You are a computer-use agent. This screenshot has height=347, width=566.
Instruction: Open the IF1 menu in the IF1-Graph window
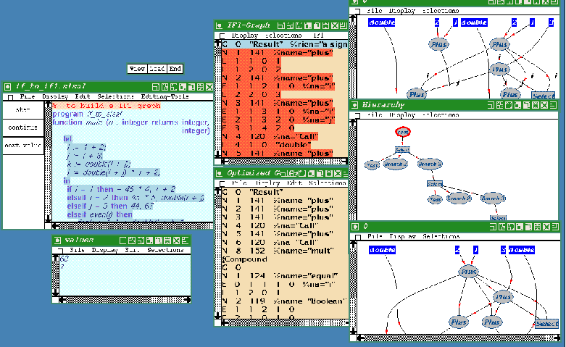coord(318,35)
